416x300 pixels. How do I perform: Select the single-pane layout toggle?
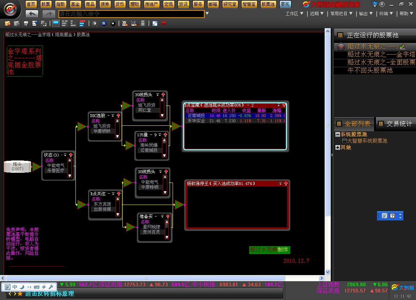pos(56,23)
